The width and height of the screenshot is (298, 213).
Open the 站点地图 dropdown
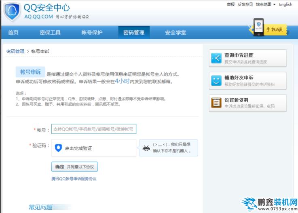point(266,4)
